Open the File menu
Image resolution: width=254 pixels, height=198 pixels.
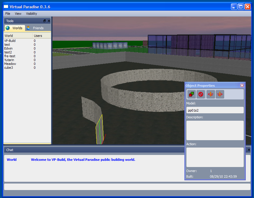[x=8, y=14]
